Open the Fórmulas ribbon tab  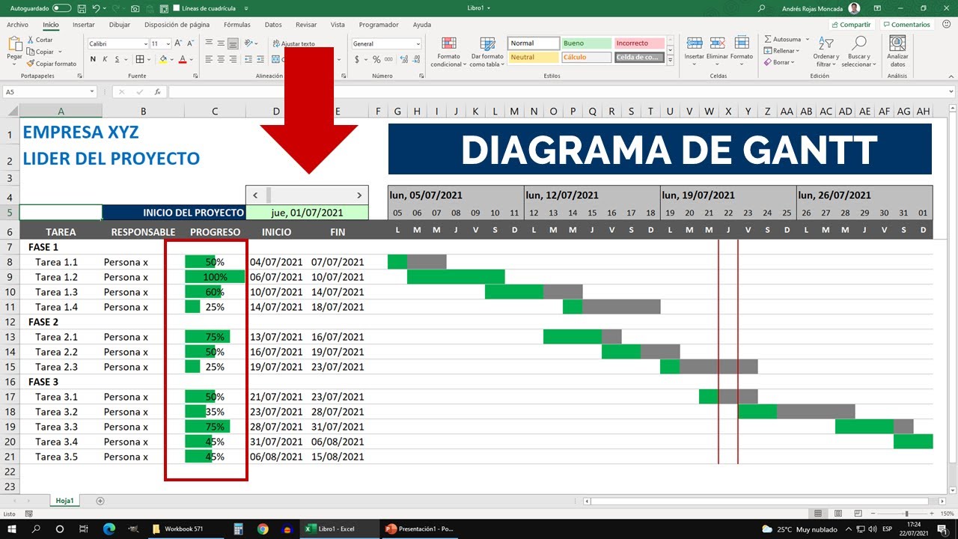(237, 25)
